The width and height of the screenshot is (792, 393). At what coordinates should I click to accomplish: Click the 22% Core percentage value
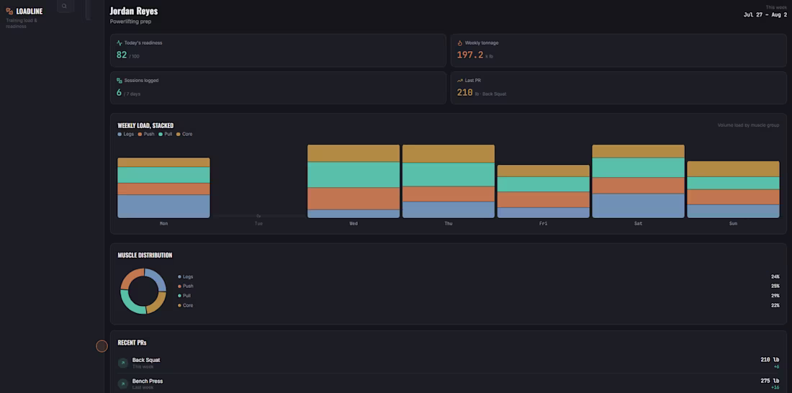click(x=775, y=305)
